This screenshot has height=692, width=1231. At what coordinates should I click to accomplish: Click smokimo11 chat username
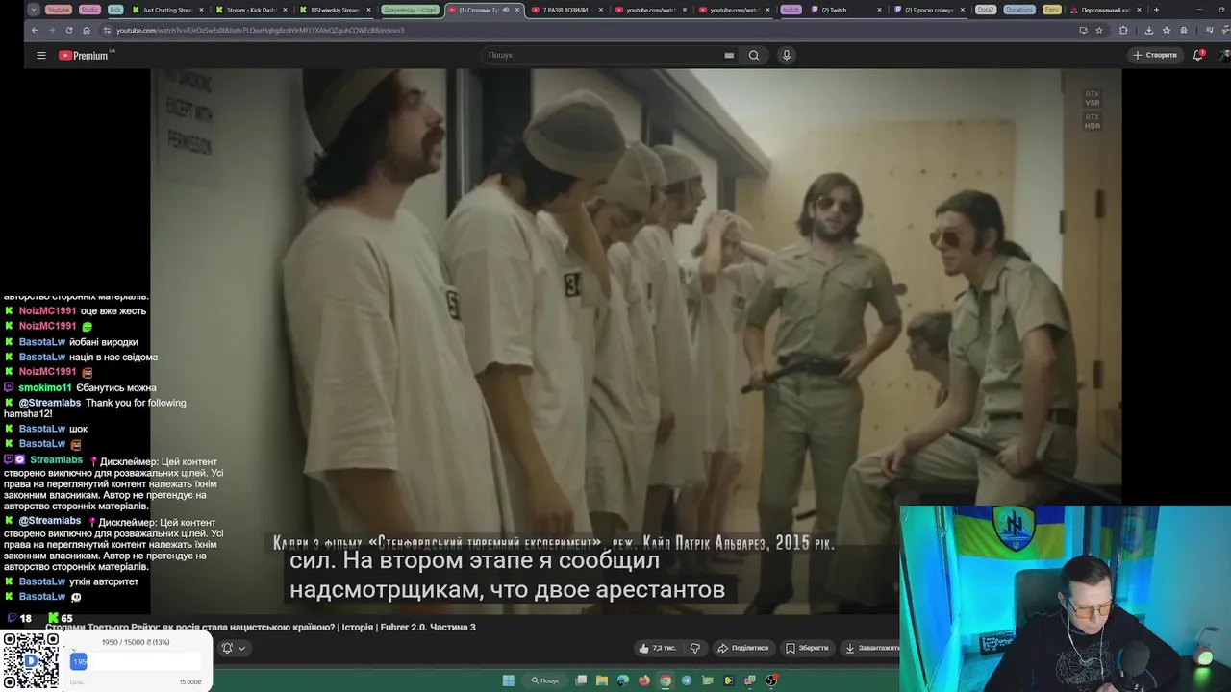(x=45, y=387)
